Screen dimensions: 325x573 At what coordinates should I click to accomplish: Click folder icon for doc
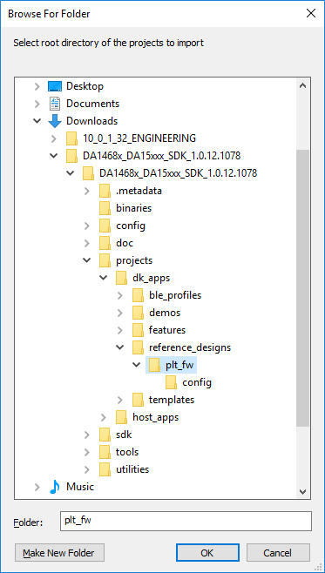click(105, 243)
